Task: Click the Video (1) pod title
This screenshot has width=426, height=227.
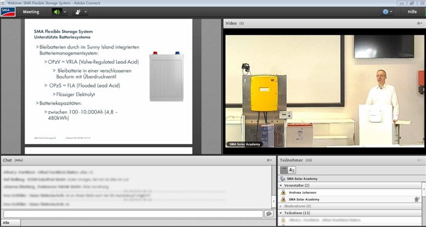Action: tap(235, 23)
